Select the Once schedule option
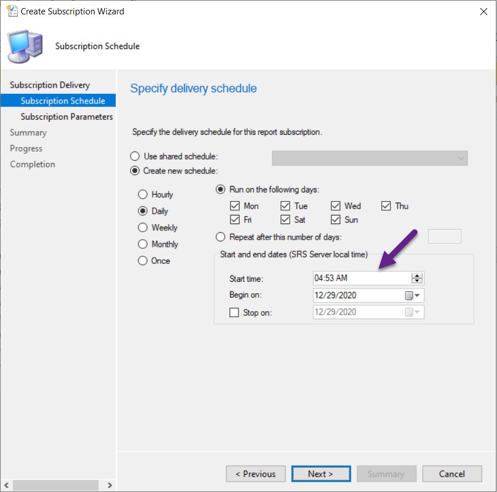Viewport: 497px width, 492px height. pyautogui.click(x=143, y=260)
